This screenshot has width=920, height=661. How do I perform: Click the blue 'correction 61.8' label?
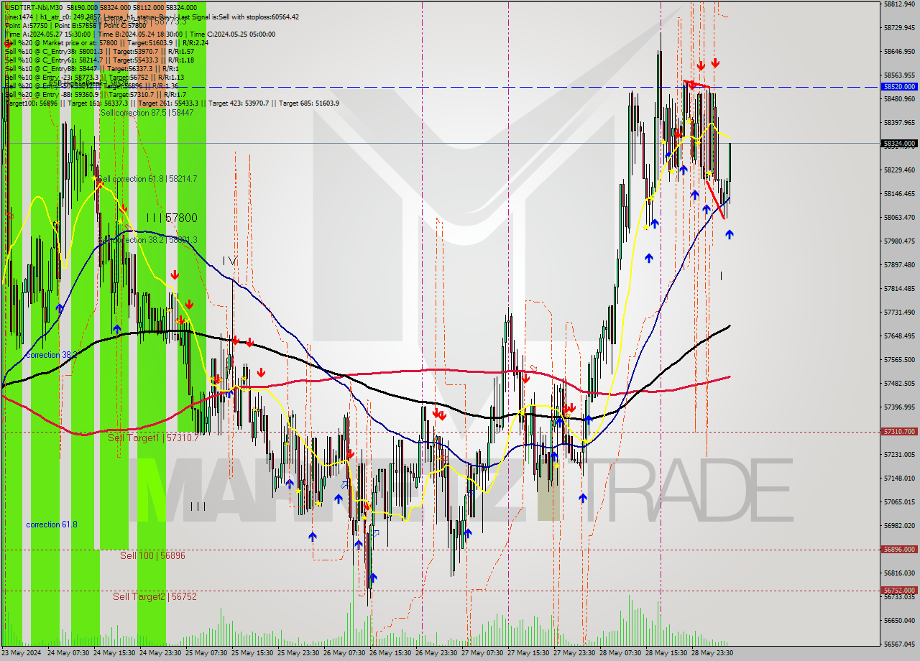[x=52, y=524]
